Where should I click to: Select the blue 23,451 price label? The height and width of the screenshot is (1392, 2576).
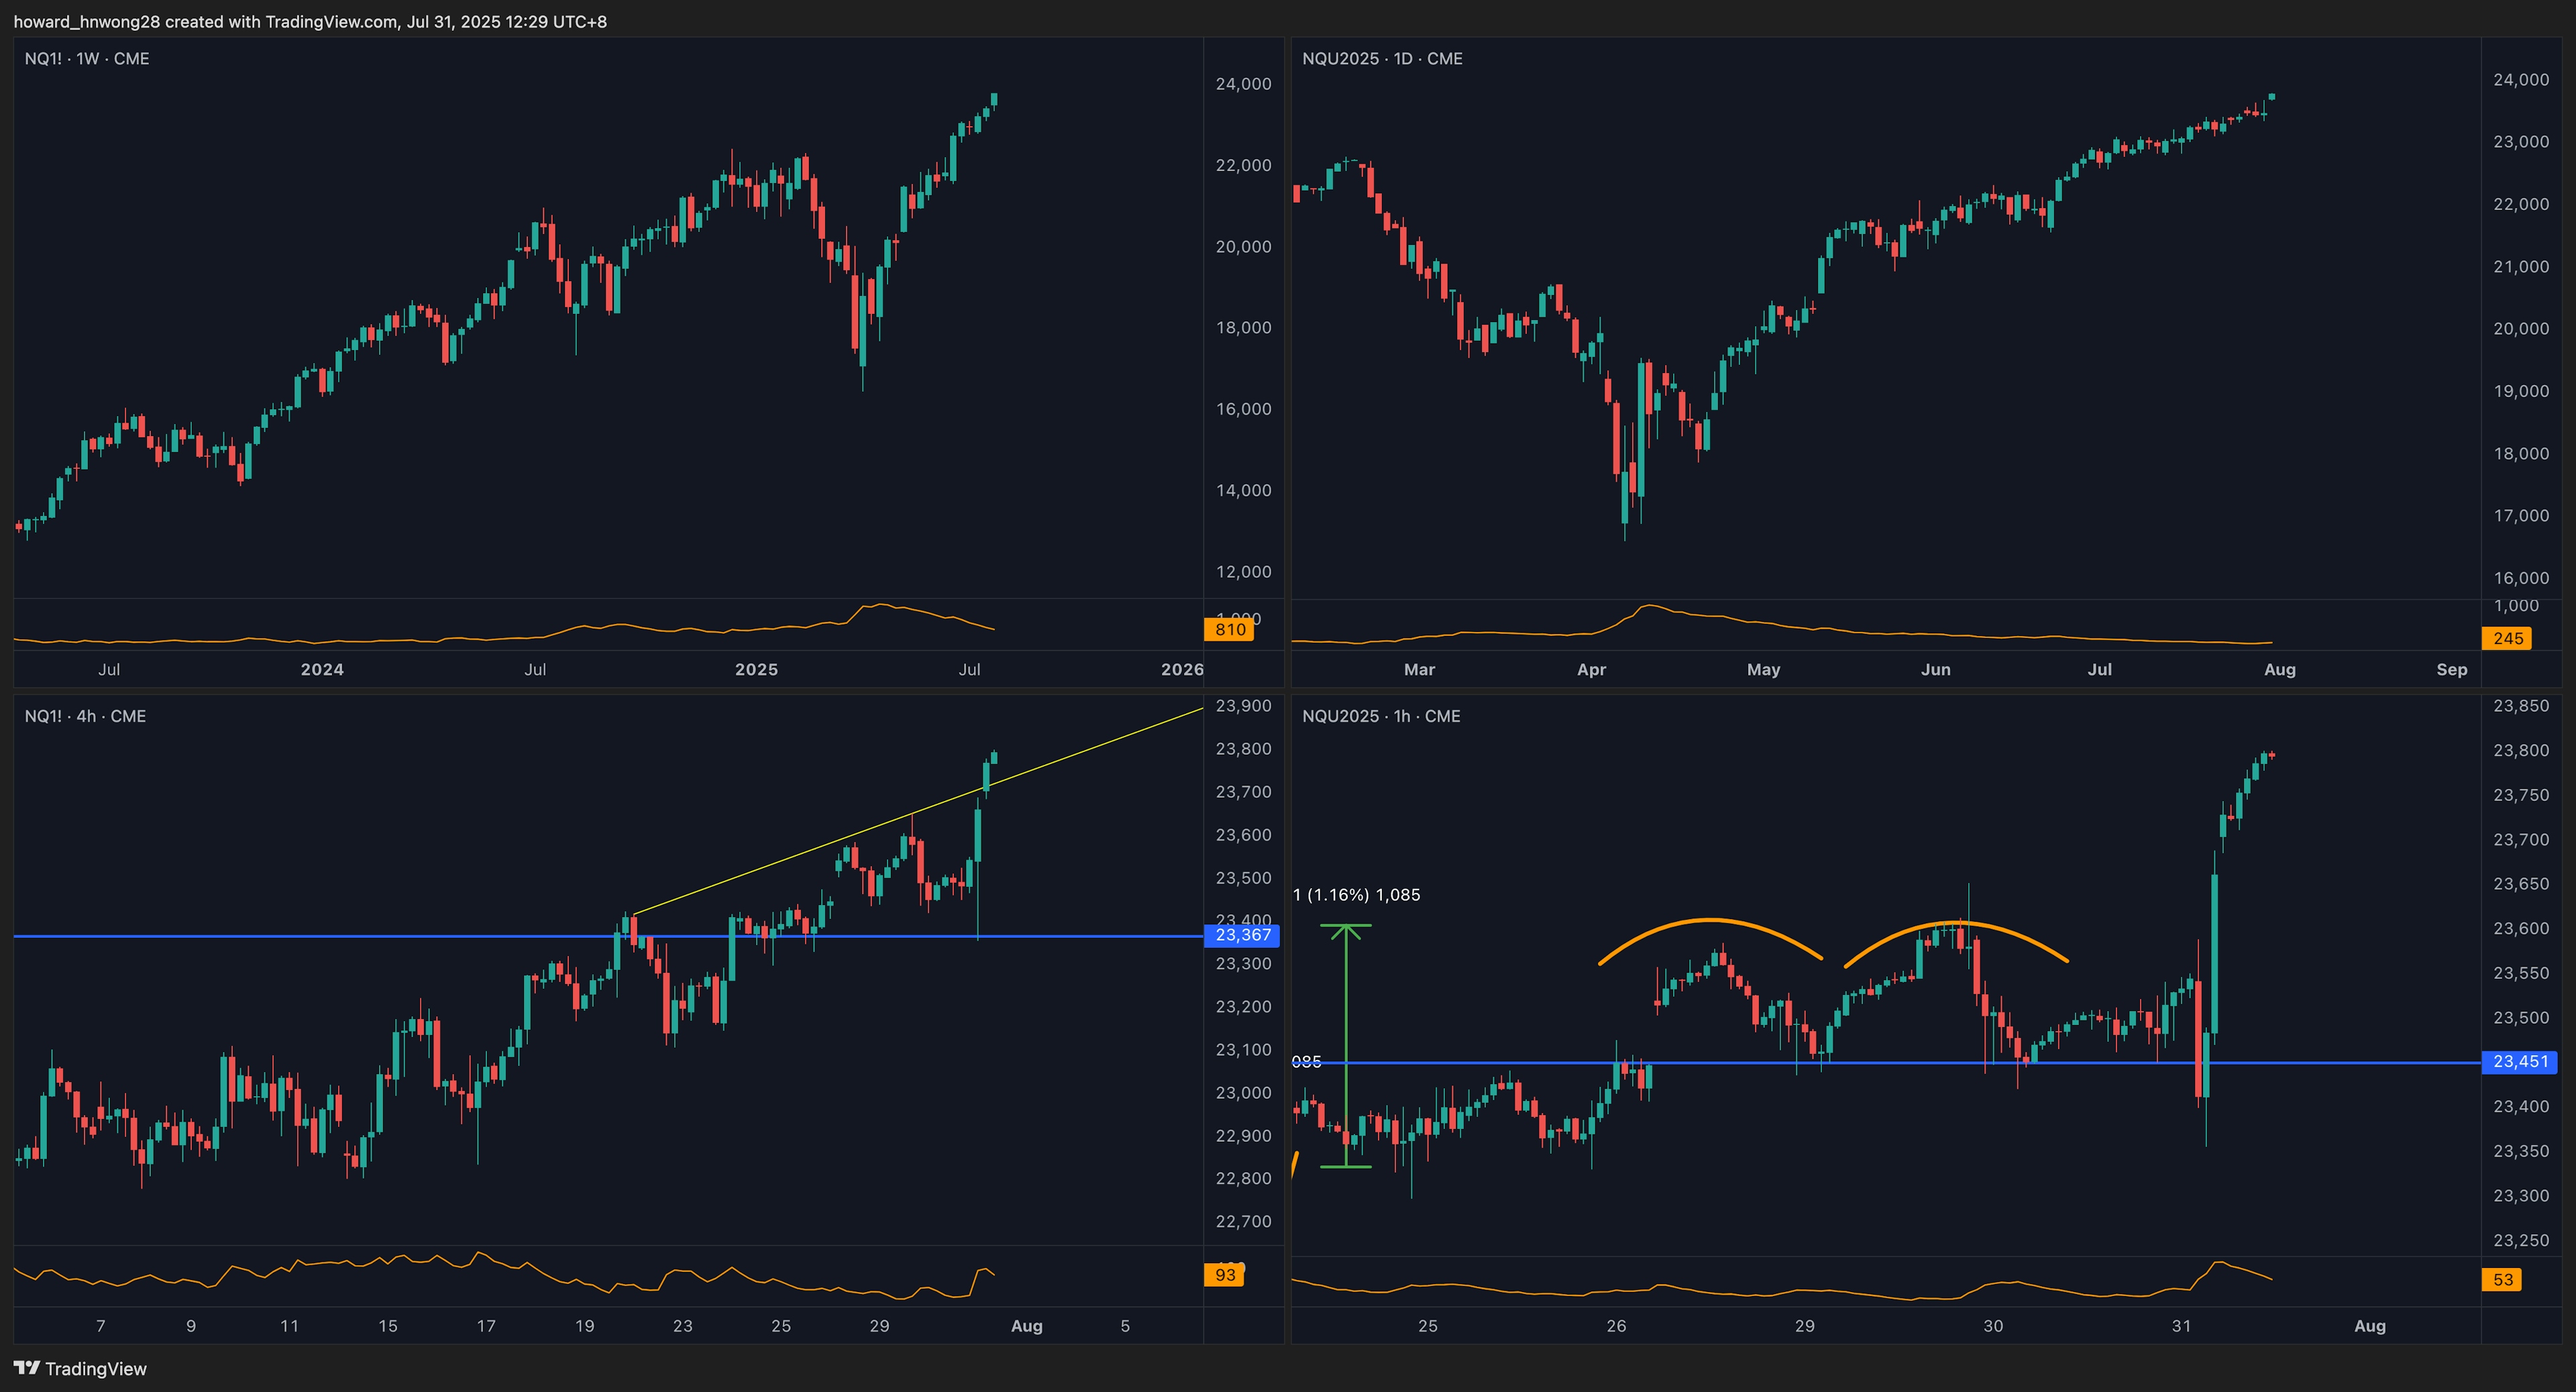tap(2520, 1061)
